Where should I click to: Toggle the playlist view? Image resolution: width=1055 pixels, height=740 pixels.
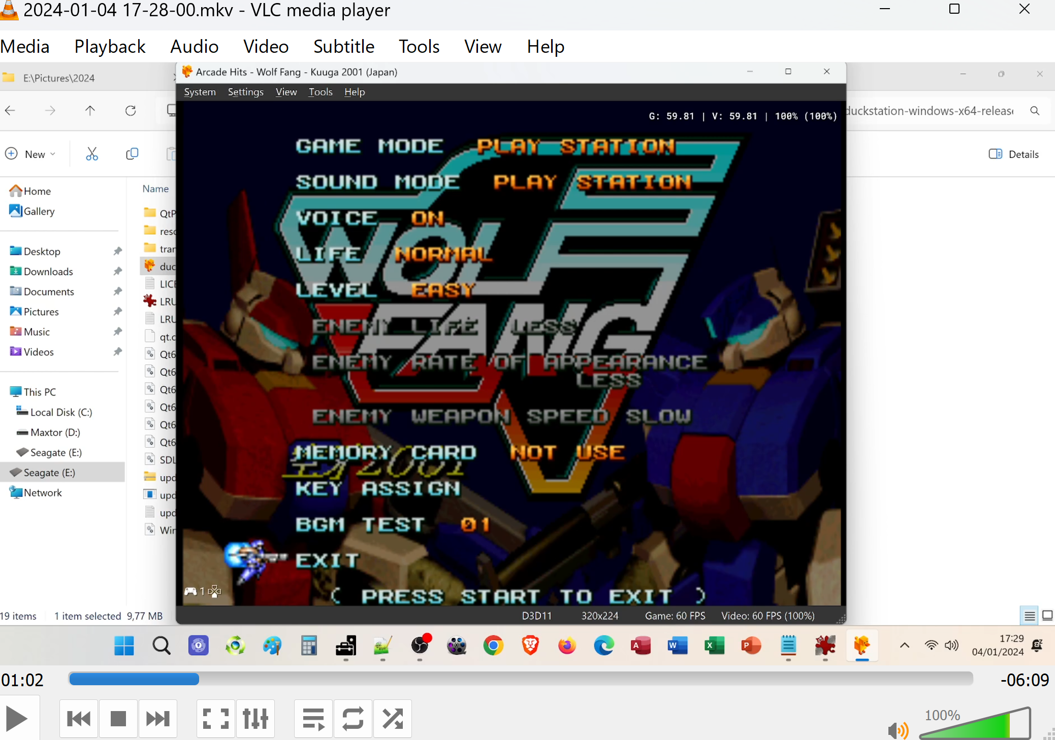tap(313, 719)
